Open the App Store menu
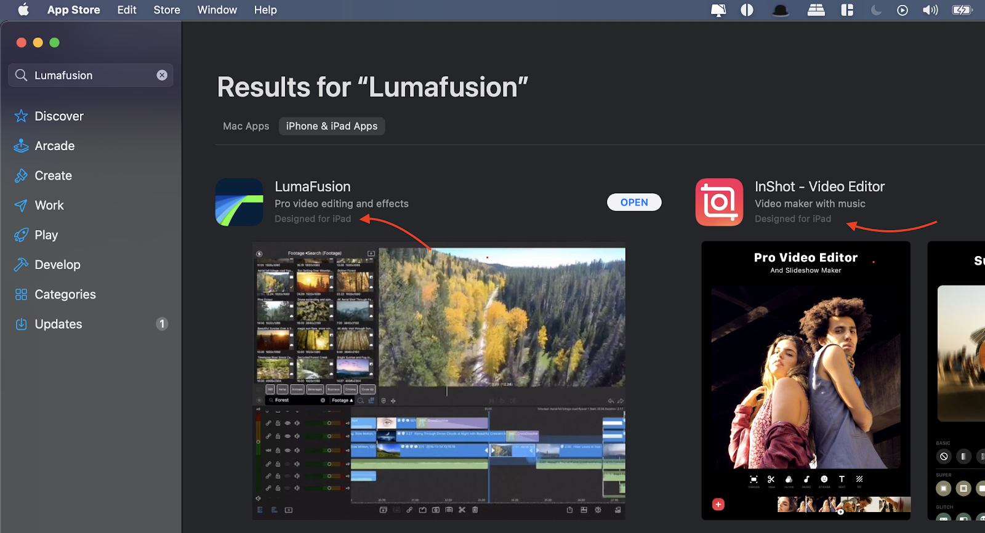This screenshot has width=985, height=533. [74, 10]
